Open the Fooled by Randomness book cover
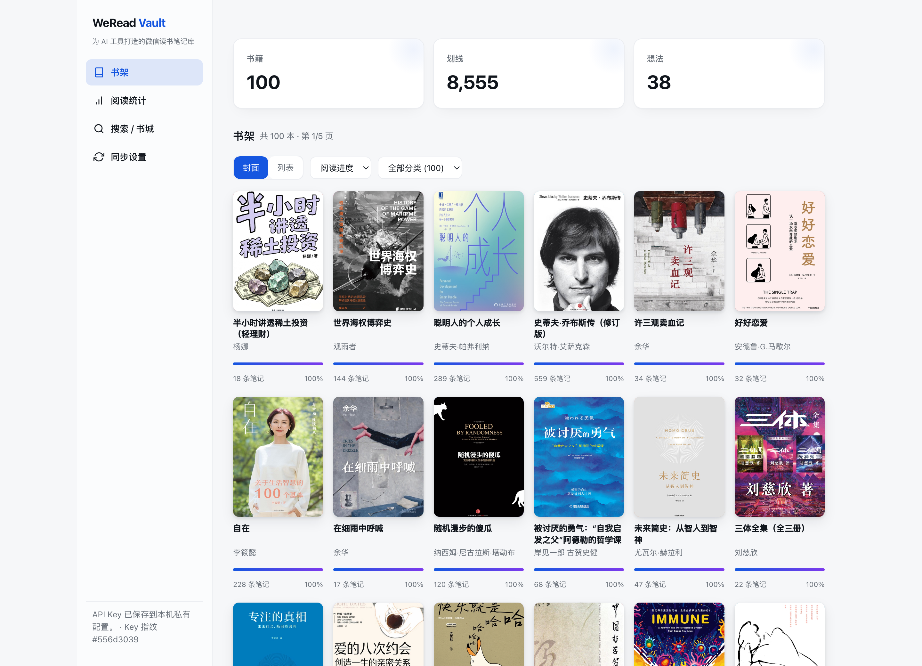The height and width of the screenshot is (666, 922). click(x=479, y=457)
